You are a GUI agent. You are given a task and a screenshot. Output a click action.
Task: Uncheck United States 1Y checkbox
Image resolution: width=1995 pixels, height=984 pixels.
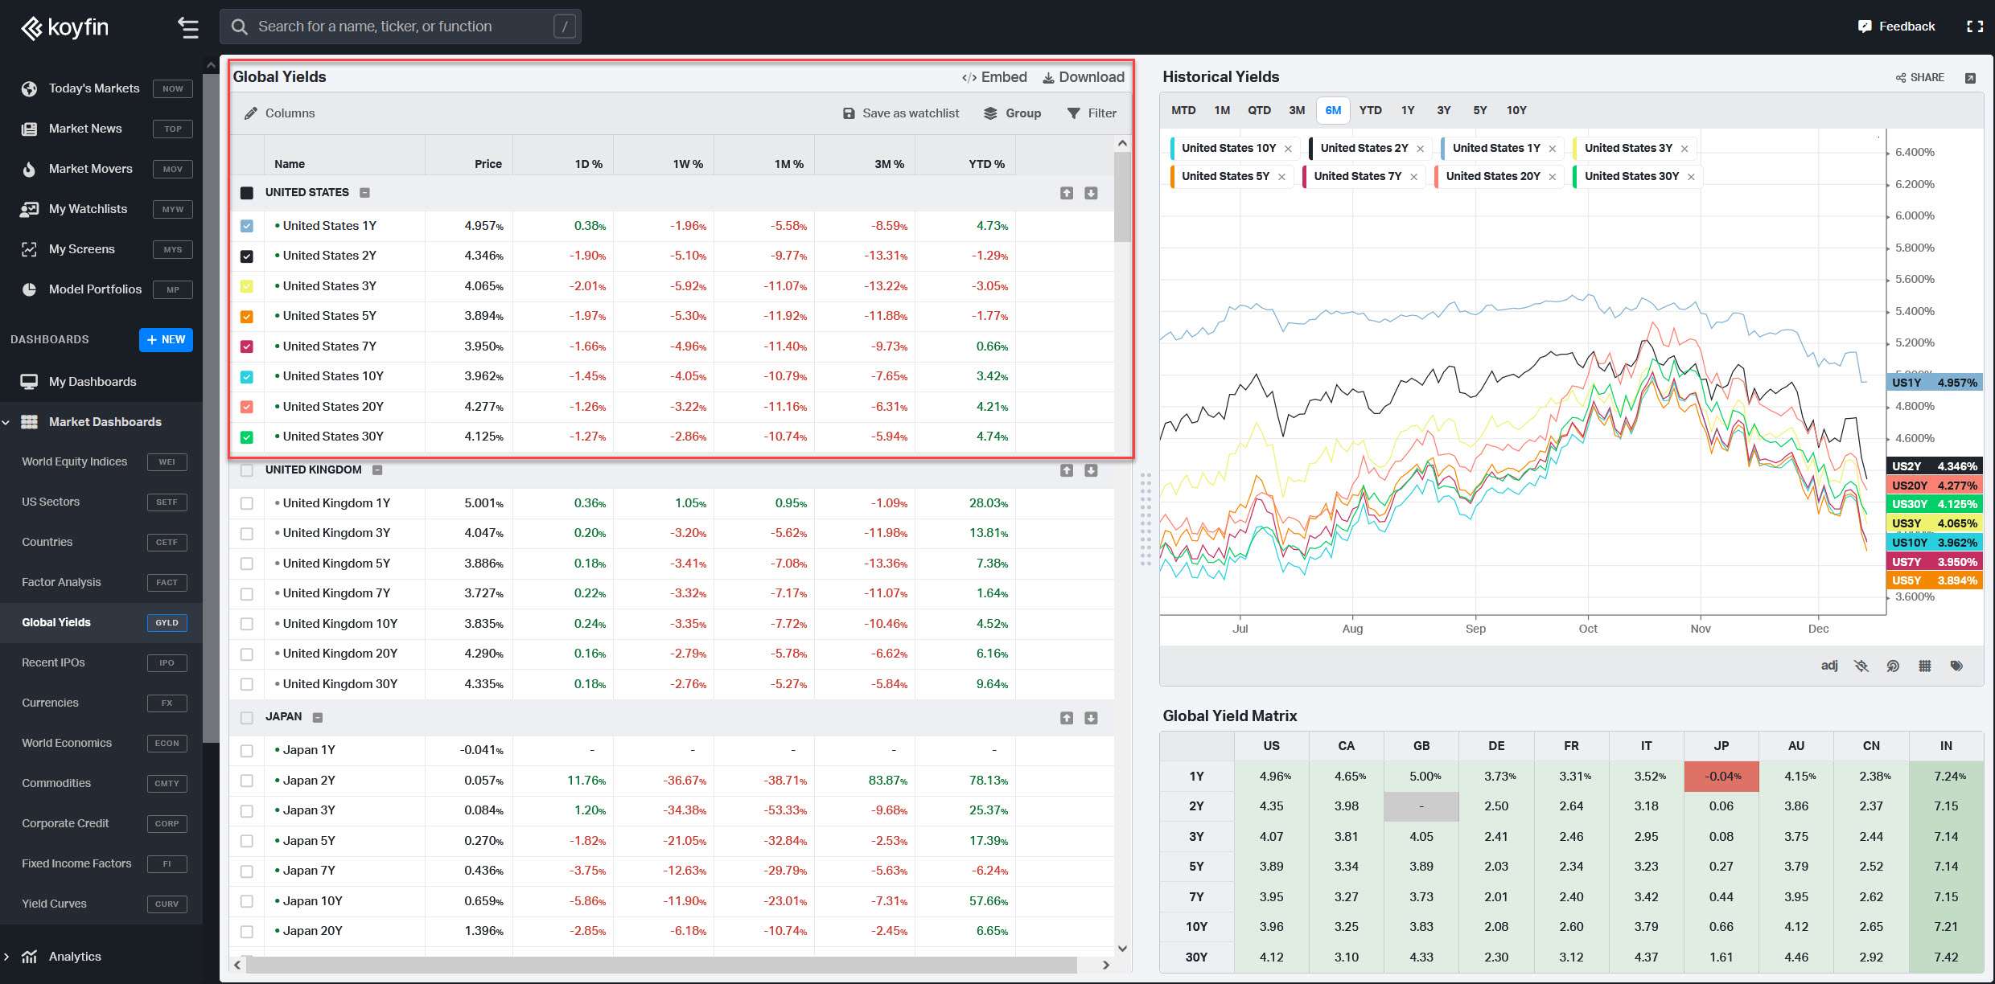[x=247, y=226]
